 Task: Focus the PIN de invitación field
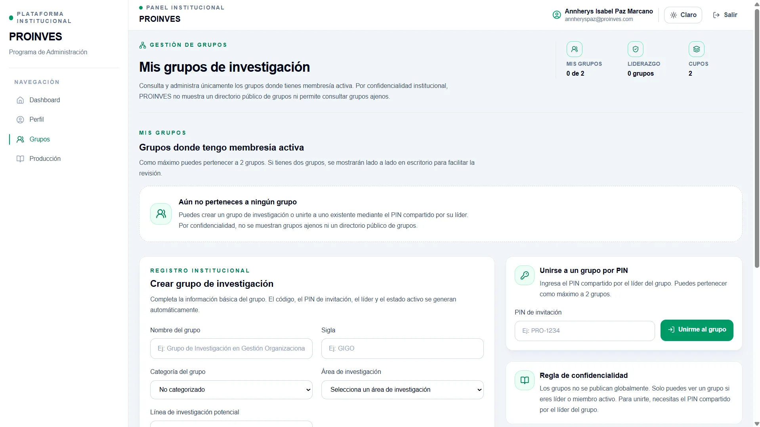585,331
